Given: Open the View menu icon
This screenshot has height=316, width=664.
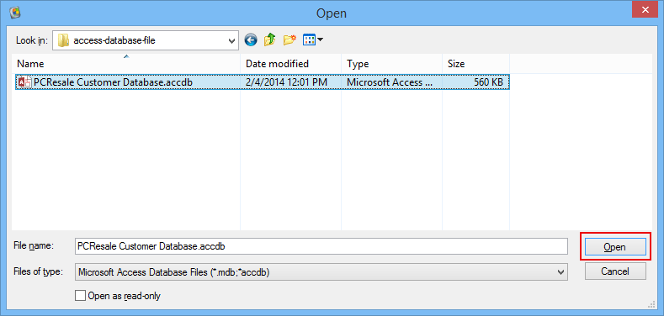Looking at the screenshot, I should tap(309, 39).
